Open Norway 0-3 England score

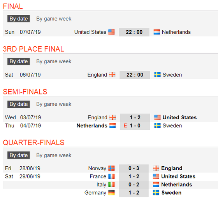134,168
